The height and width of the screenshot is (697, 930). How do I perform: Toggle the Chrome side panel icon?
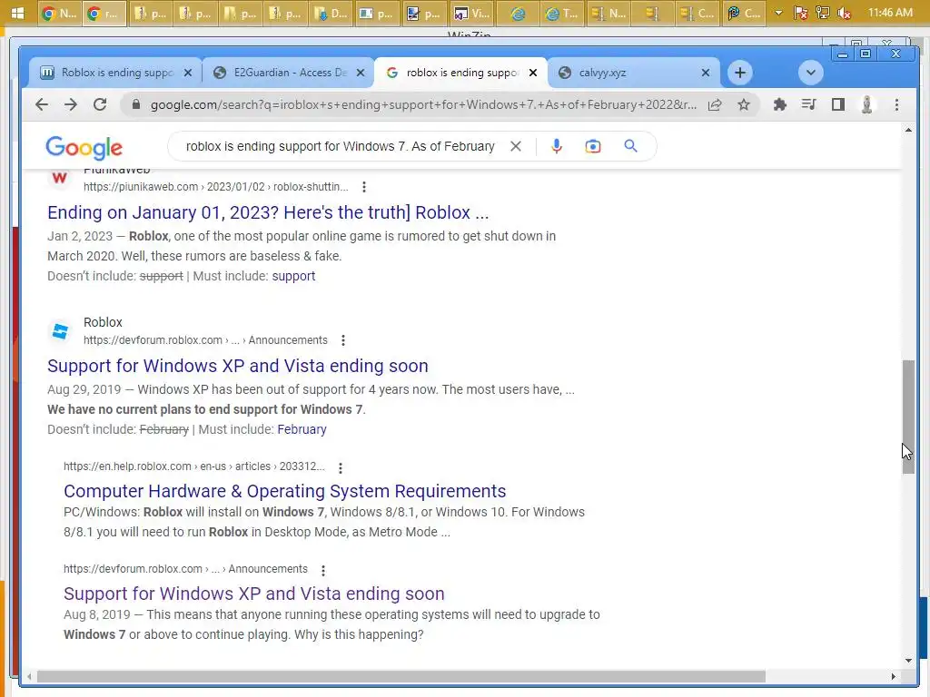tap(837, 105)
